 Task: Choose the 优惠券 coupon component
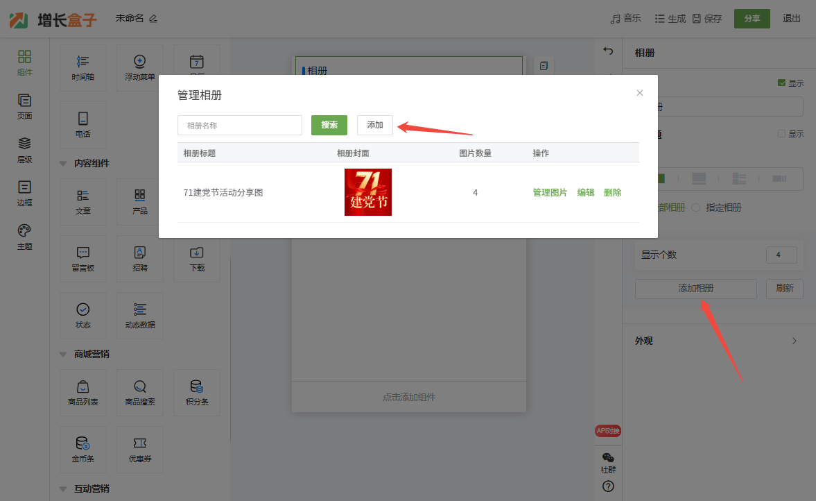(x=140, y=448)
